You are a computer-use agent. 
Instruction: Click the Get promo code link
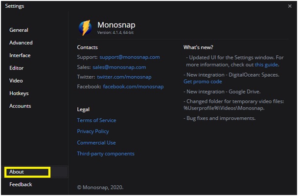202,82
